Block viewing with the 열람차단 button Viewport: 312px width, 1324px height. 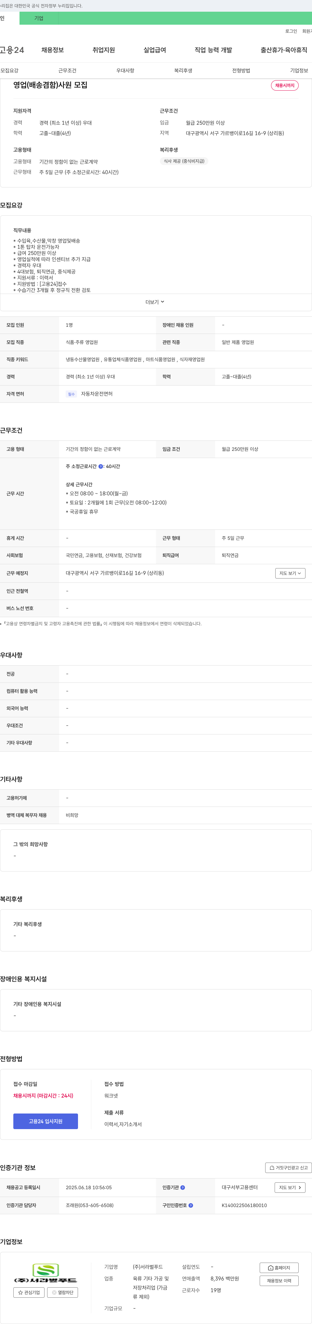click(63, 1292)
